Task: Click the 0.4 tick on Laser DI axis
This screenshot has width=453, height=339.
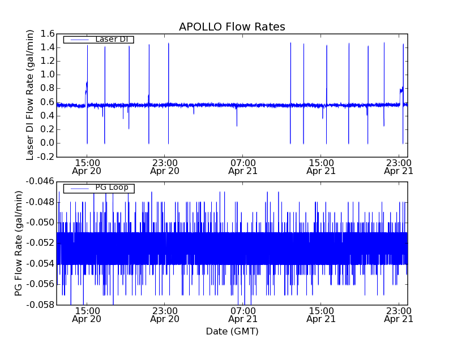Action: (x=48, y=116)
